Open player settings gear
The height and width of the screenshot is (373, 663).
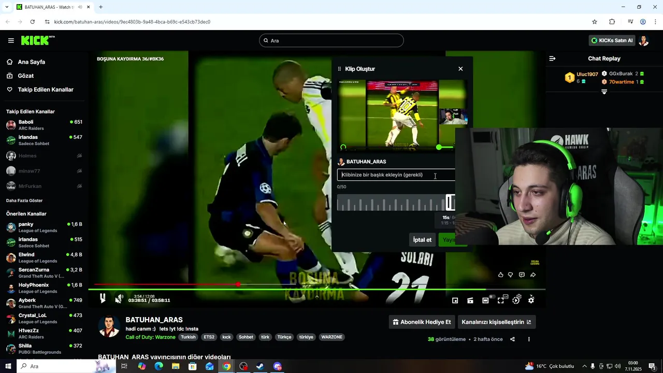(531, 300)
